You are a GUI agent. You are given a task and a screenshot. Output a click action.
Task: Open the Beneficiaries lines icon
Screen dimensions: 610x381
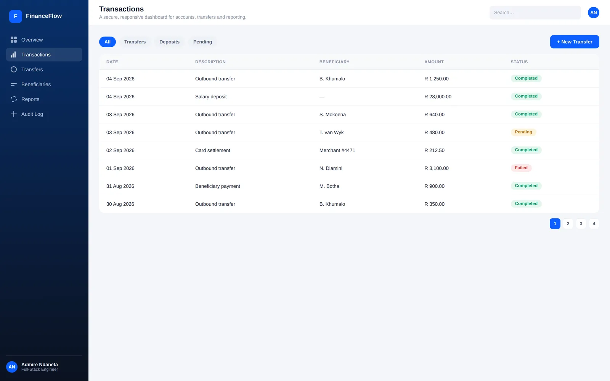click(x=14, y=84)
